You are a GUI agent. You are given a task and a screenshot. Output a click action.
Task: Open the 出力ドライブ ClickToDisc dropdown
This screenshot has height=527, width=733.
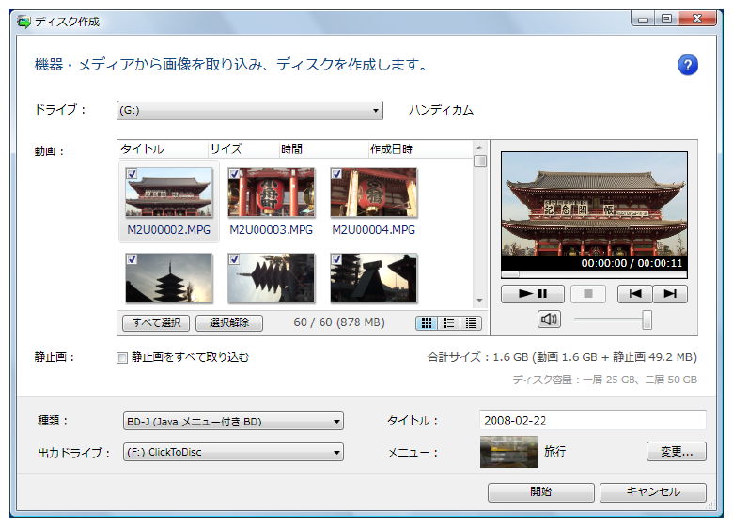point(233,453)
